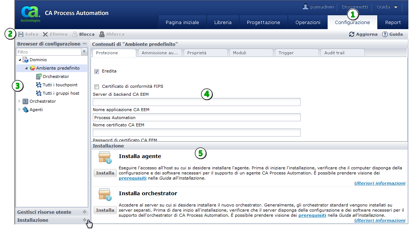The width and height of the screenshot is (412, 236).
Task: Click the Elimina delete icon
Action: click(46, 34)
